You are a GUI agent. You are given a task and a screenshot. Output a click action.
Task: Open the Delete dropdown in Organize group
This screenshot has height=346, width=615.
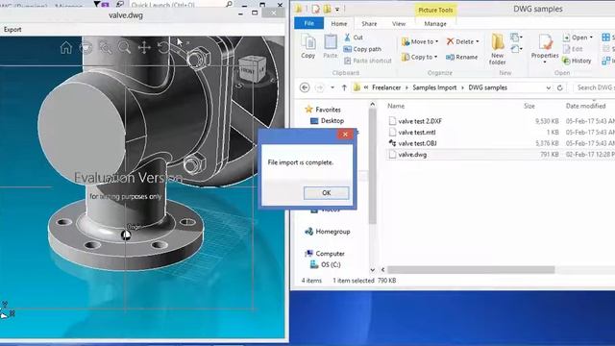(x=463, y=41)
